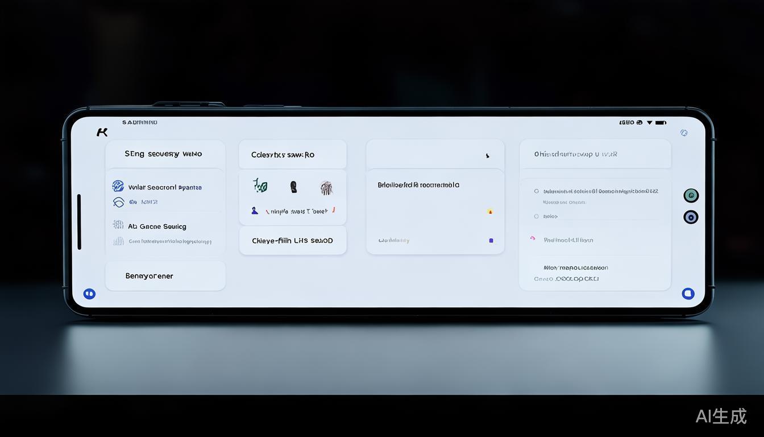Viewport: 764px width, 437px height.
Task: Click the striped fingerprint icon in middle card
Action: (326, 187)
